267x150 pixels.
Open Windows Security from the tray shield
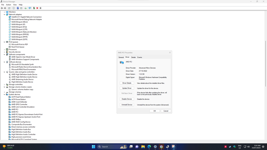[234, 147]
